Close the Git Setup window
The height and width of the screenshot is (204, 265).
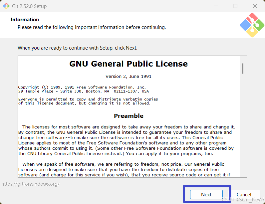pyautogui.click(x=255, y=6)
